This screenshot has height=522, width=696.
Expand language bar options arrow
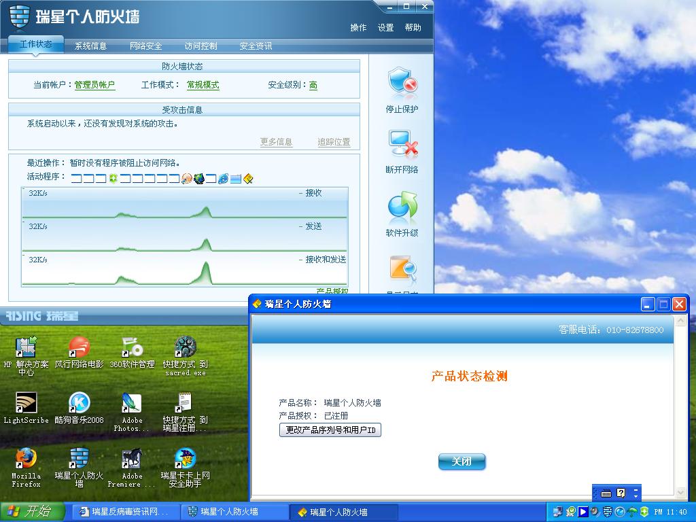click(636, 495)
